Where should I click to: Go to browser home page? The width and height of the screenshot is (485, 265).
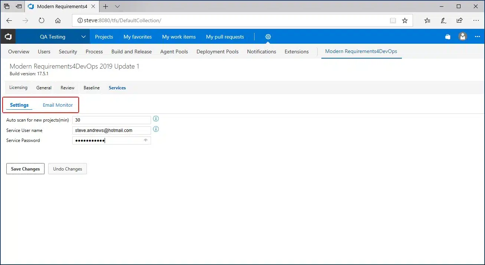point(58,21)
